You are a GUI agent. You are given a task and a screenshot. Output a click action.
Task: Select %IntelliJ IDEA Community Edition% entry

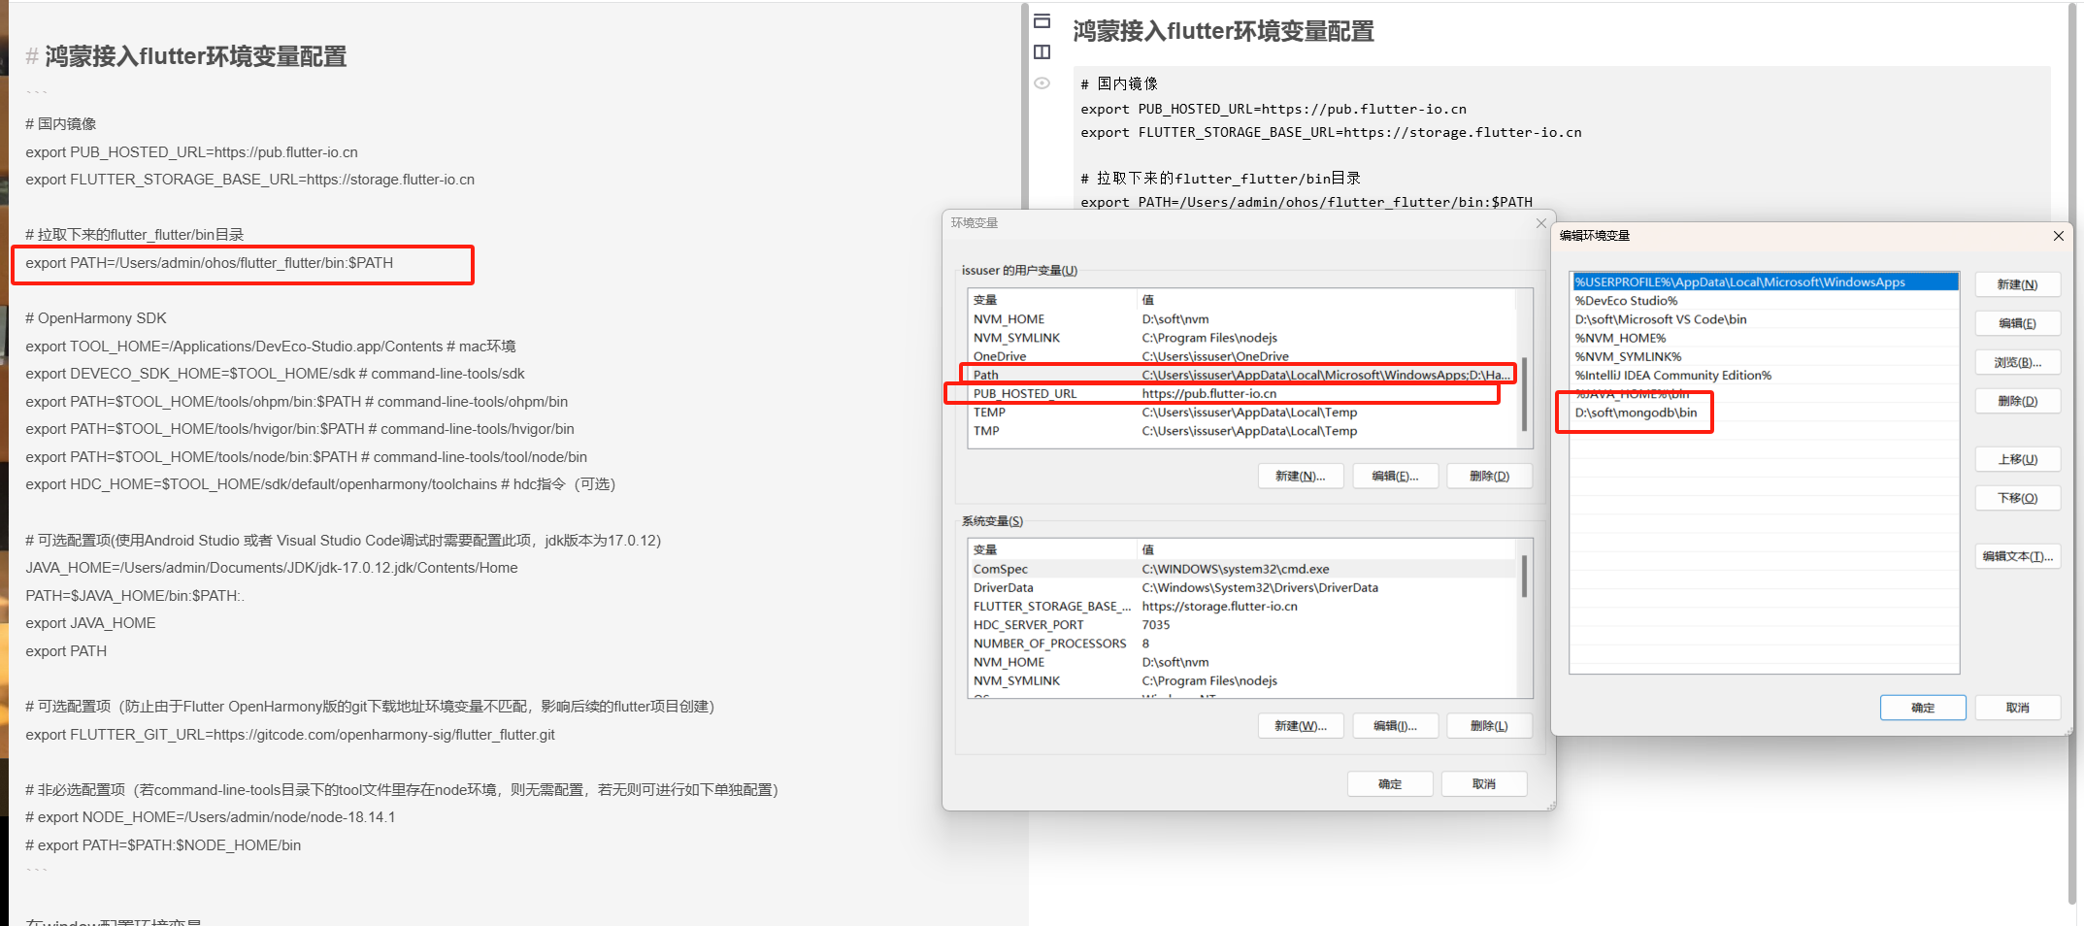pos(1765,375)
